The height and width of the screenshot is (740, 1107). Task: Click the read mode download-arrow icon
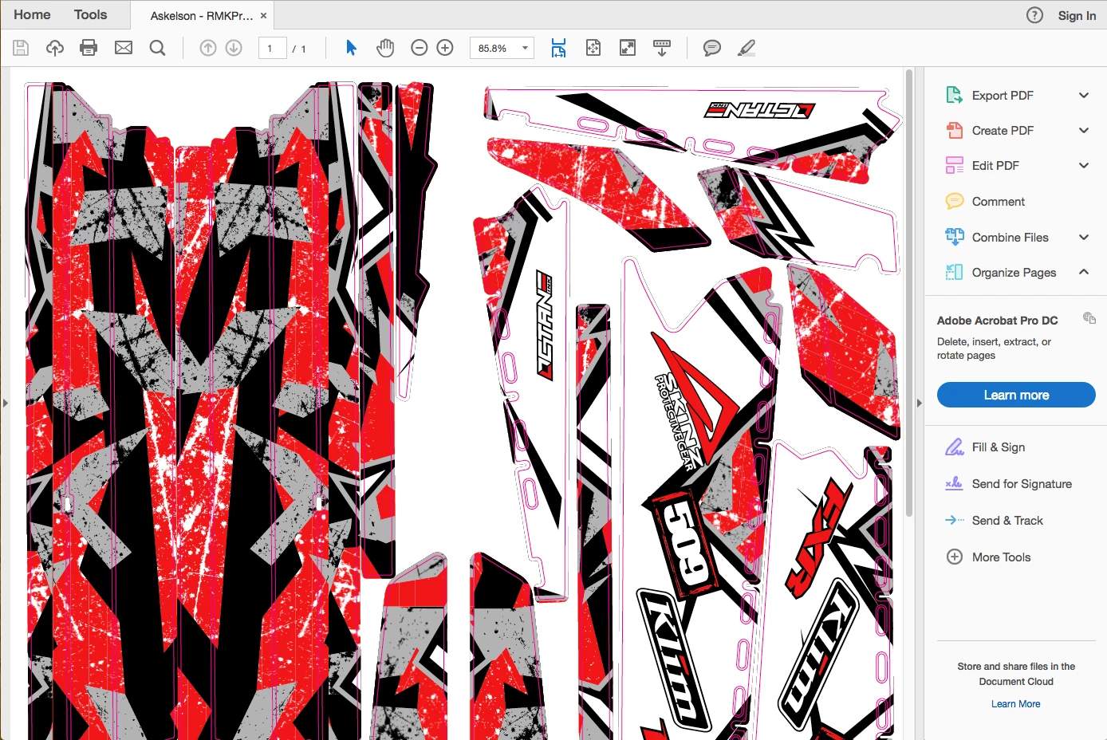click(662, 48)
